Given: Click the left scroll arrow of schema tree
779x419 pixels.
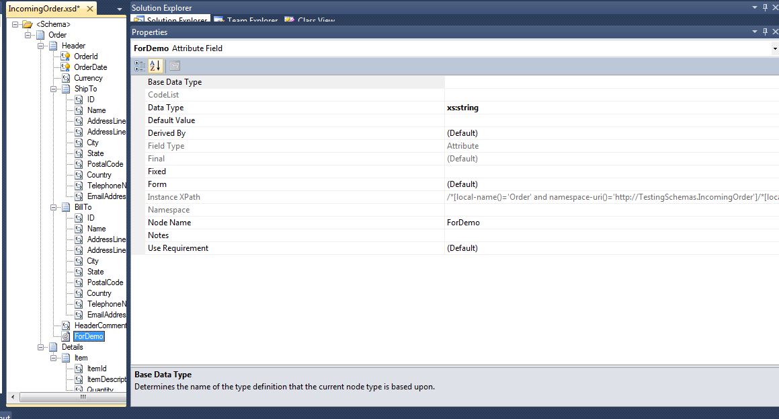Looking at the screenshot, I should click(13, 397).
